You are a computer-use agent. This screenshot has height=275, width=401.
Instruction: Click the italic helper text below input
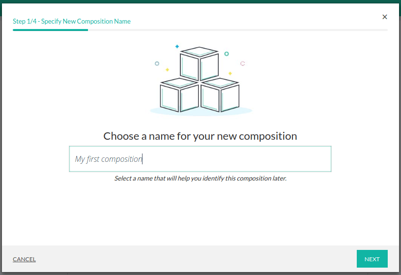(200, 179)
